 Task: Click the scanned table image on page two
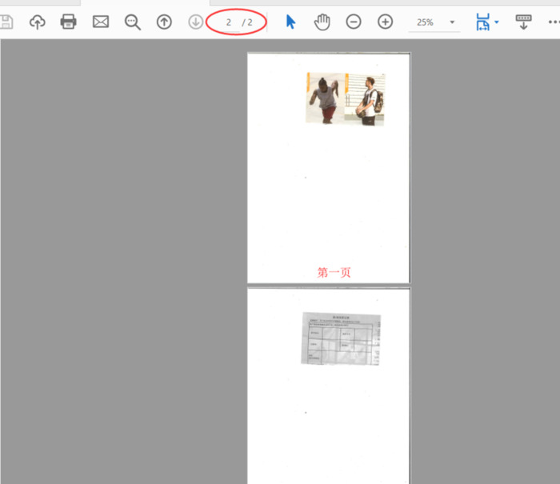click(341, 338)
